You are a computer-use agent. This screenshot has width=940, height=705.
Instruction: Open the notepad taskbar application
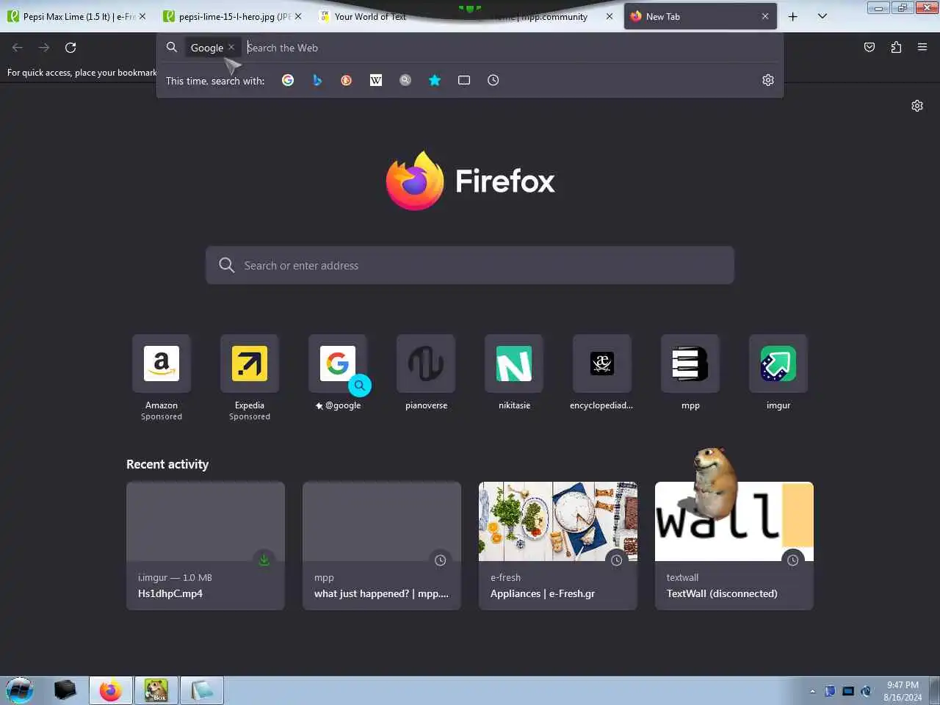(x=201, y=690)
